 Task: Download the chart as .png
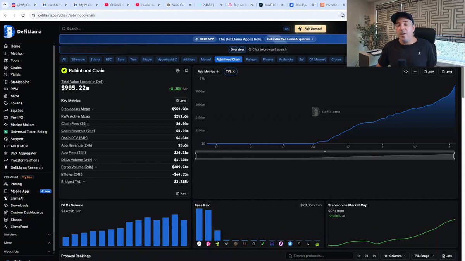tap(447, 72)
